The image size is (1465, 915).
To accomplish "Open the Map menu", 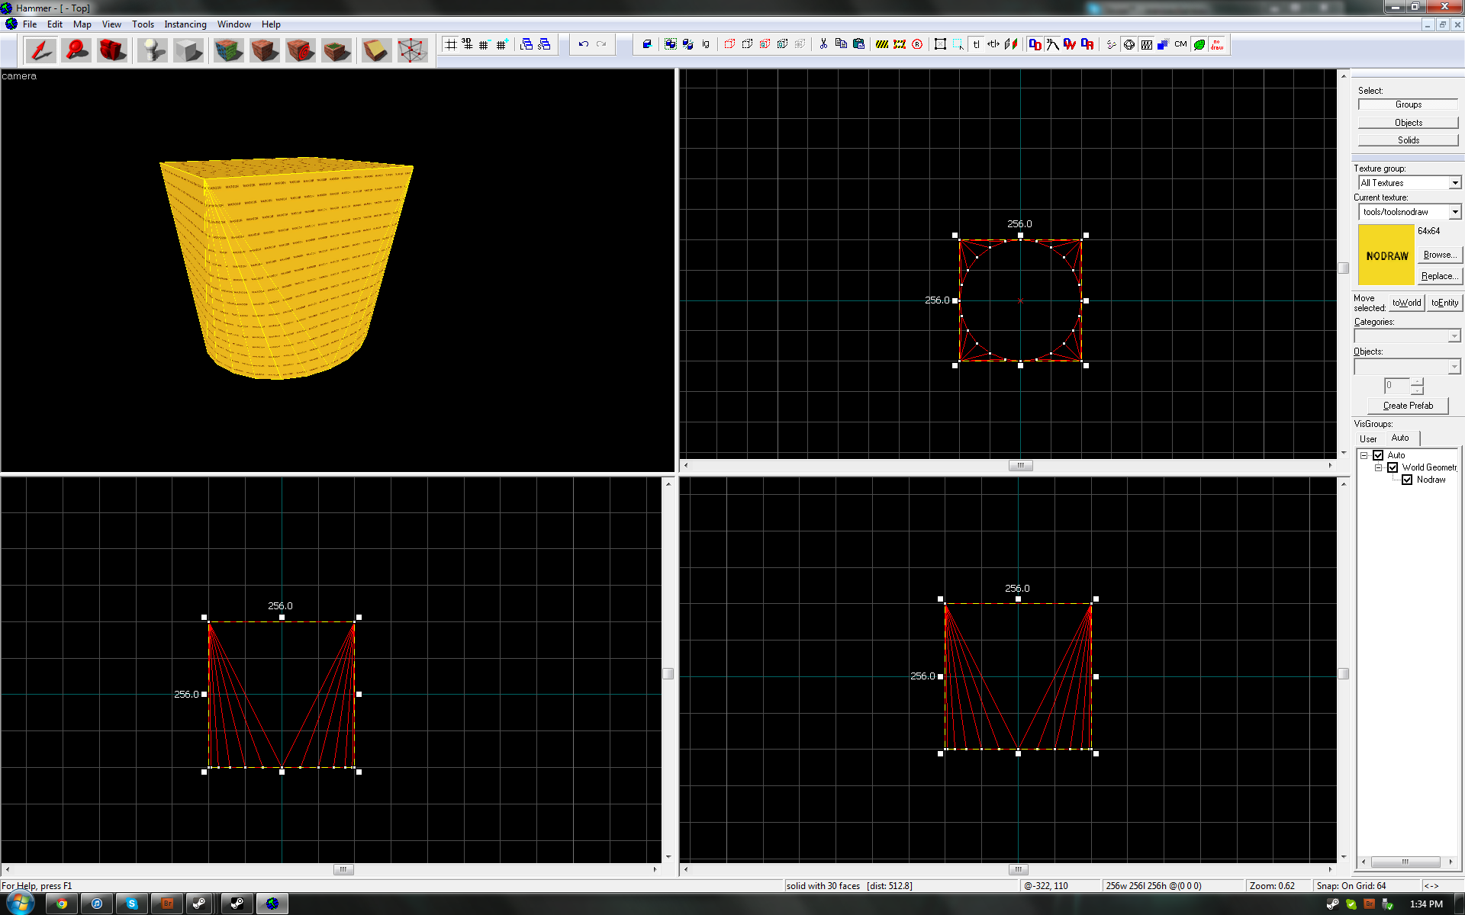I will point(82,24).
